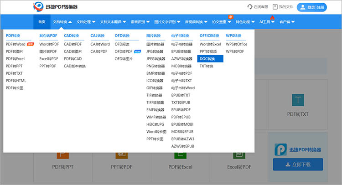Select TXT转换 in the OFFICE column
The width and height of the screenshot is (342, 185).
tap(206, 66)
